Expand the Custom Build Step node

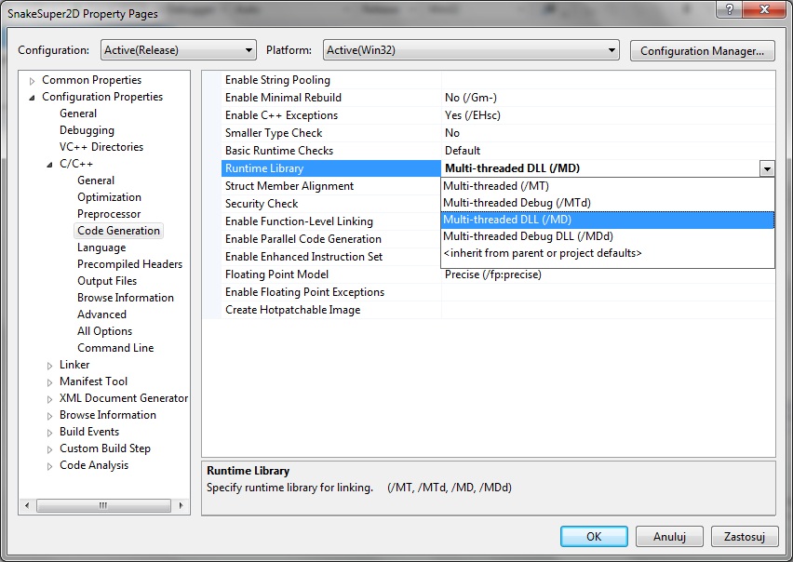click(x=49, y=449)
